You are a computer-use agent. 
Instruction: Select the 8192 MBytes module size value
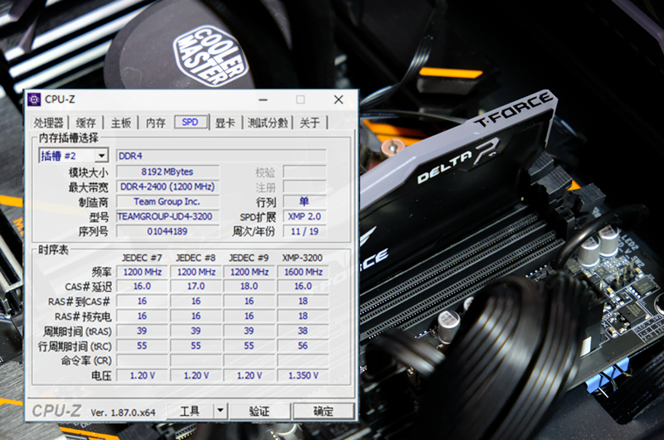coord(168,172)
